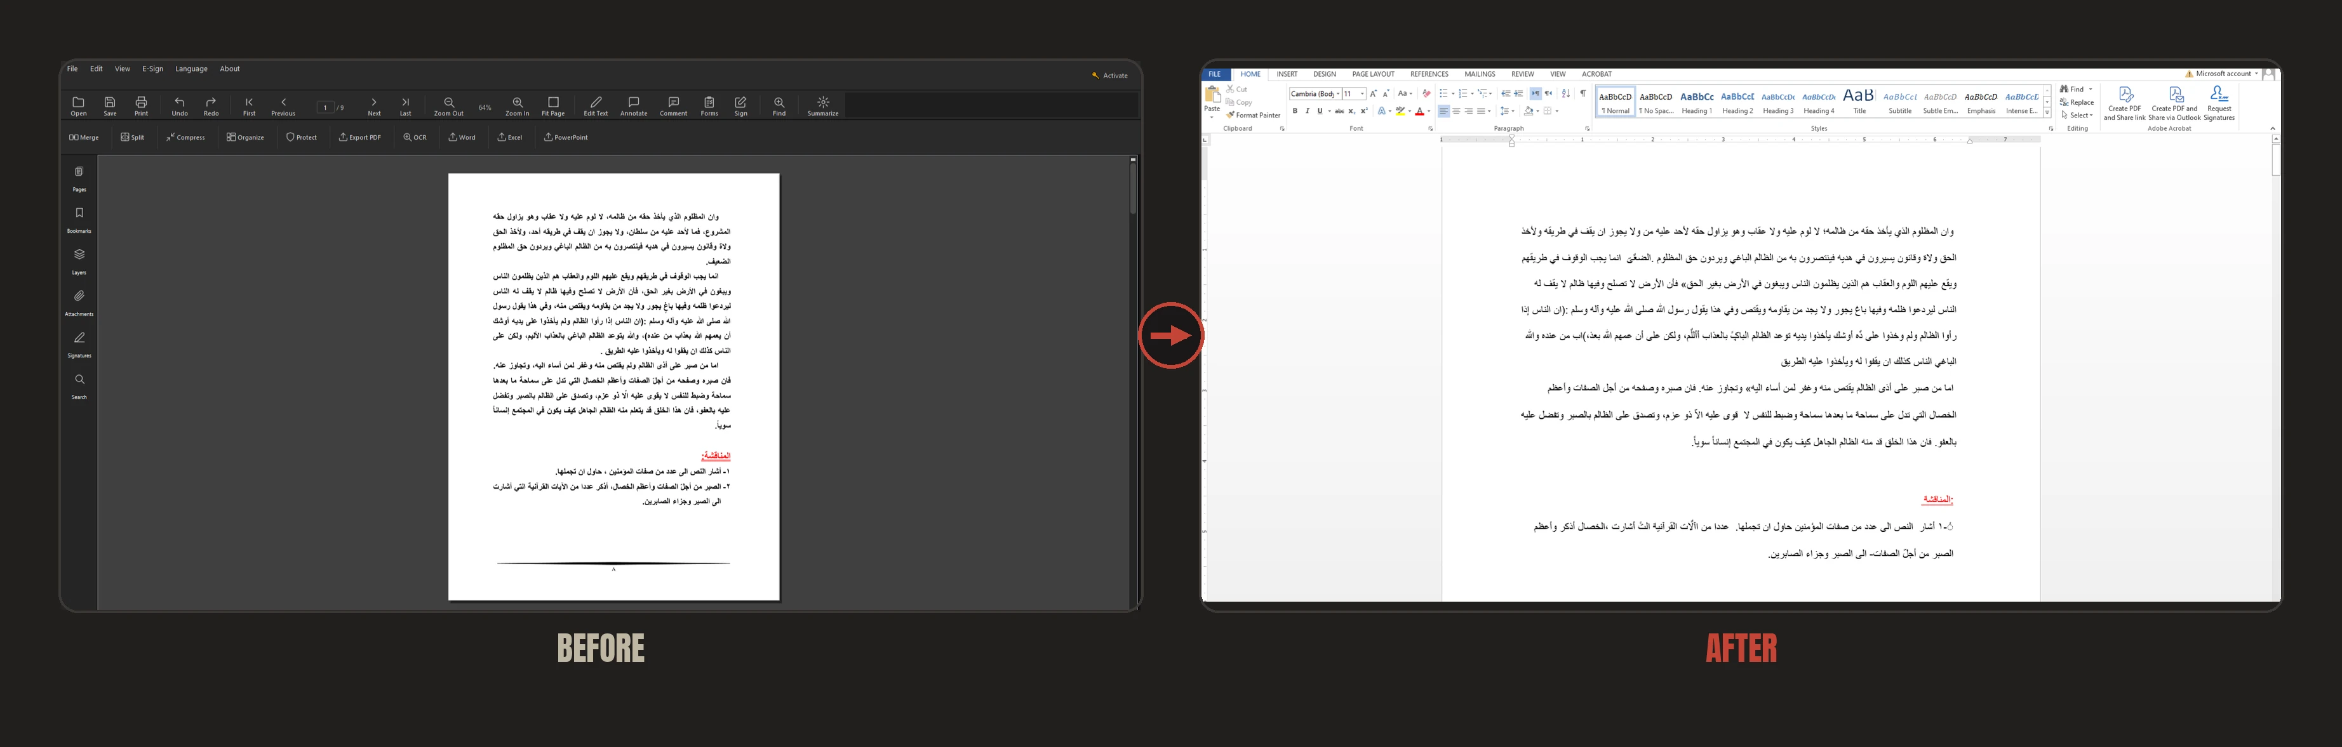The height and width of the screenshot is (747, 2342).
Task: Click the yellow Text Highlight Color button
Action: [x=1400, y=111]
